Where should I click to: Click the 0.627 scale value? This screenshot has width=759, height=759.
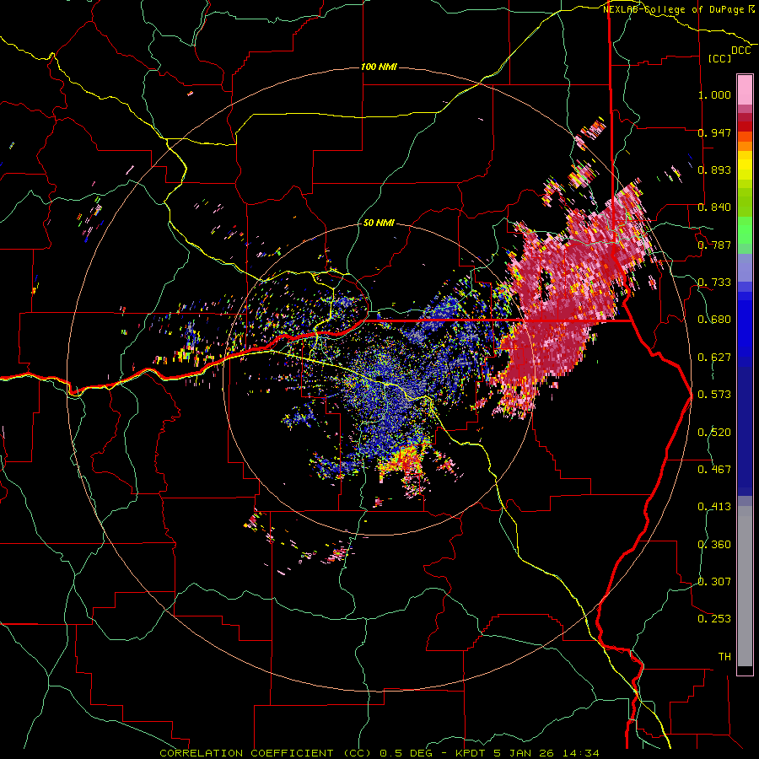(x=714, y=358)
